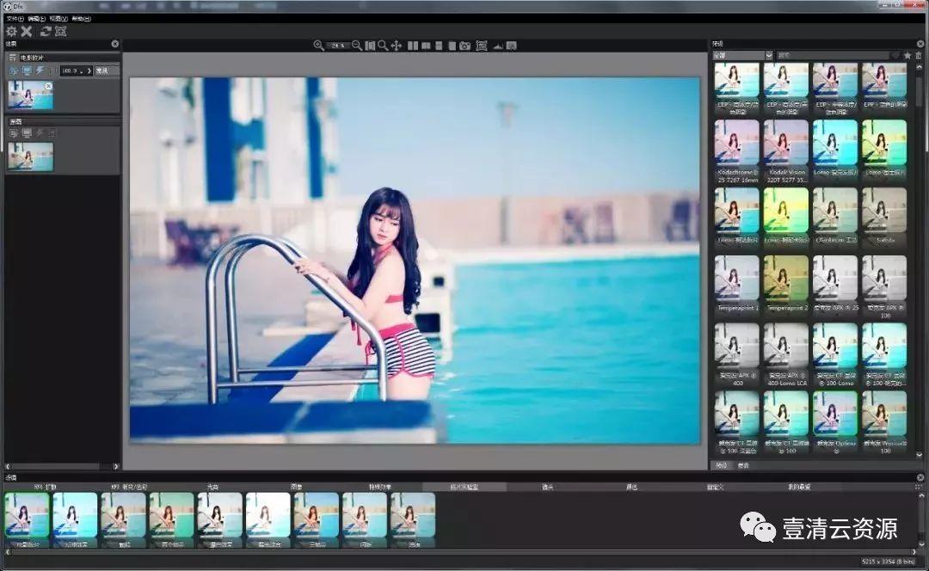Take a snapshot with the camera icon
This screenshot has height=571, width=929.
(465, 46)
